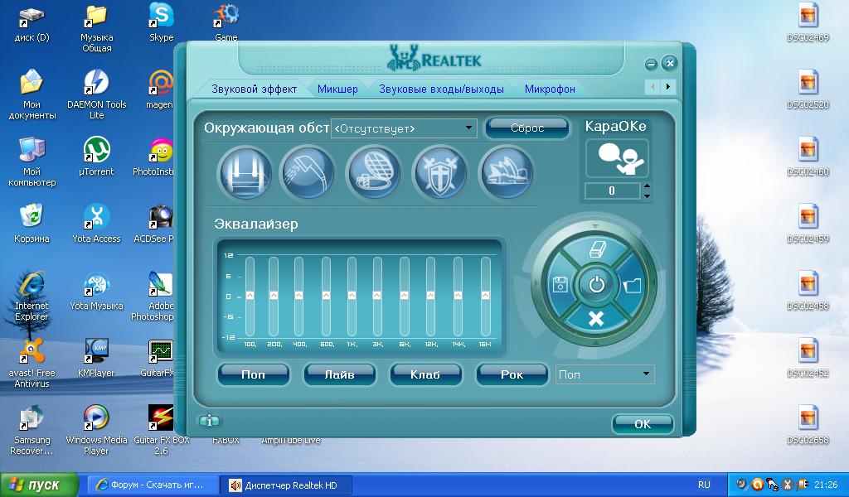Select the Windows Media Player desktop icon
This screenshot has width=849, height=497.
click(x=96, y=431)
